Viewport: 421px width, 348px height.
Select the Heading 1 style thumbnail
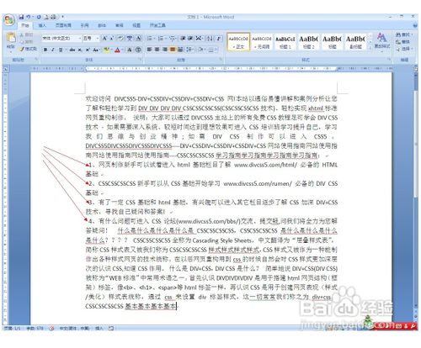pyautogui.click(x=285, y=42)
